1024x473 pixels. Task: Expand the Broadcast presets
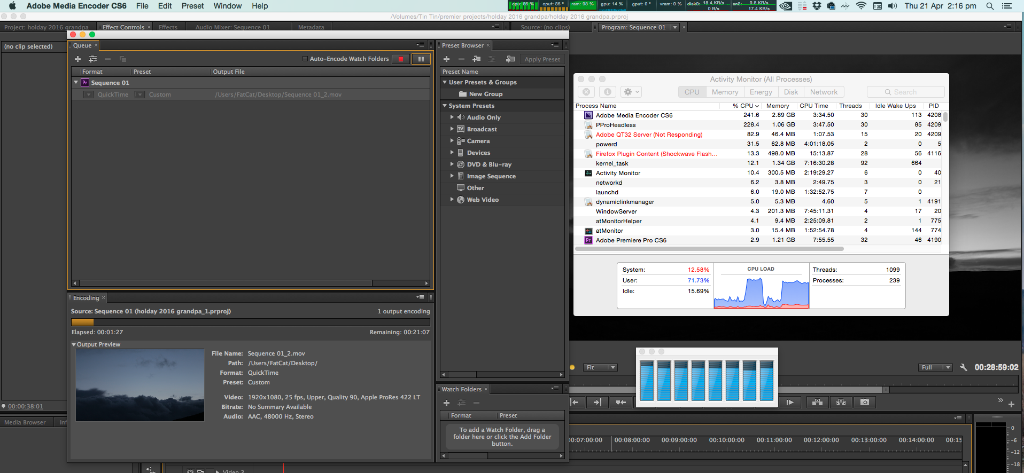(x=452, y=129)
